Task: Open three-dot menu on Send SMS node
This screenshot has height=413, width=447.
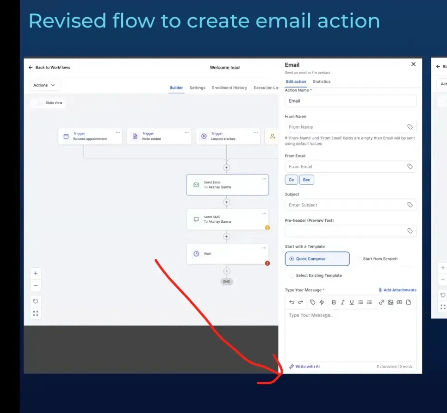Action: click(264, 213)
